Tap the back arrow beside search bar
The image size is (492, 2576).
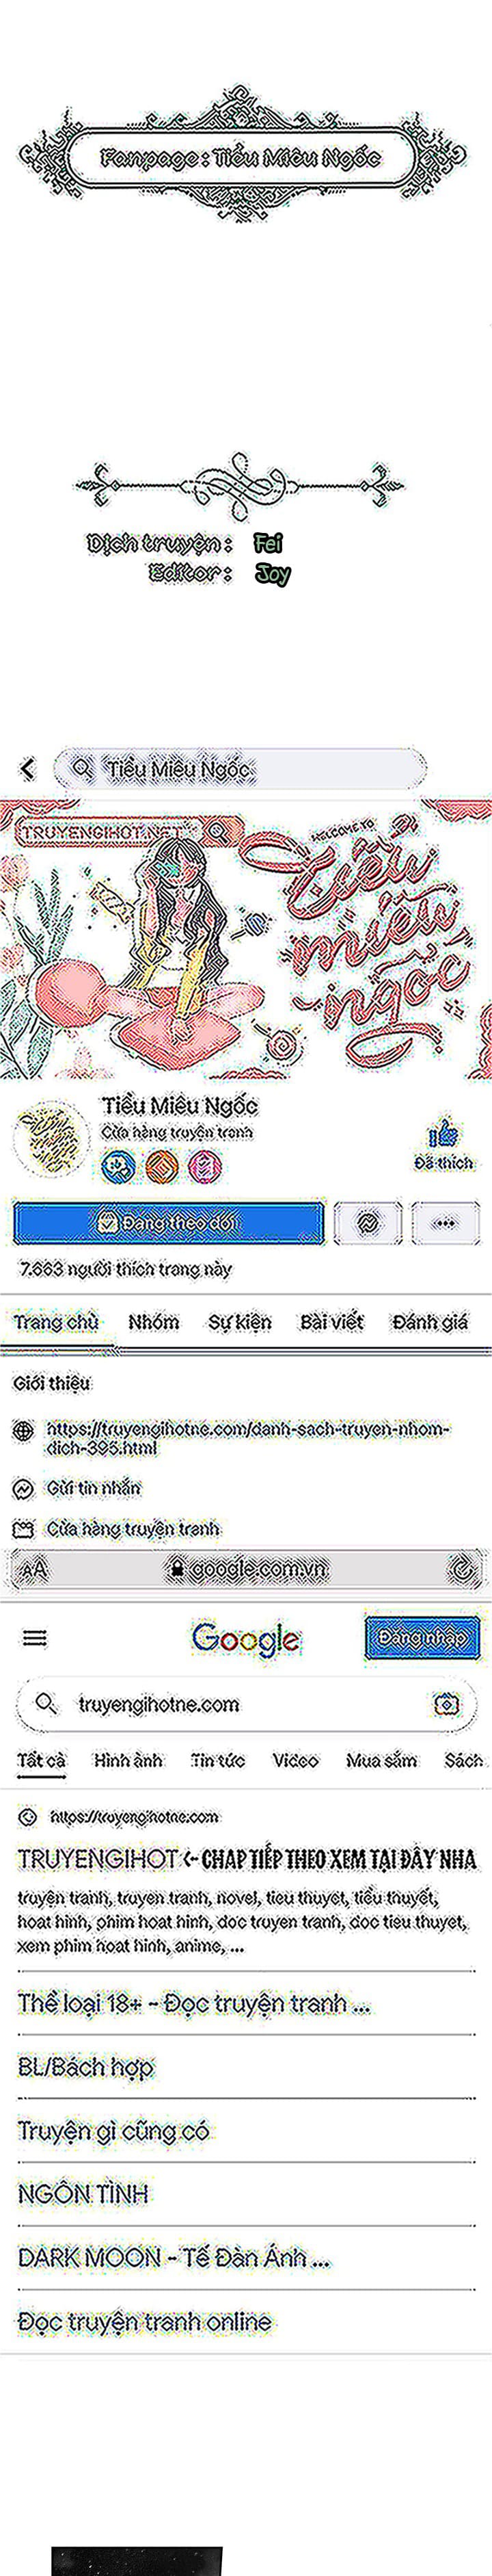[x=27, y=768]
